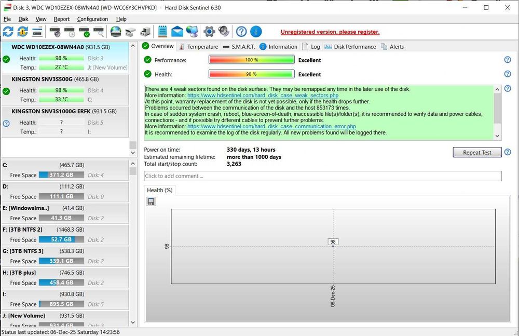Screen dimensions: 519x336
Task: Select the KINGSTON SNV3S500G disk entry
Action: (x=65, y=89)
